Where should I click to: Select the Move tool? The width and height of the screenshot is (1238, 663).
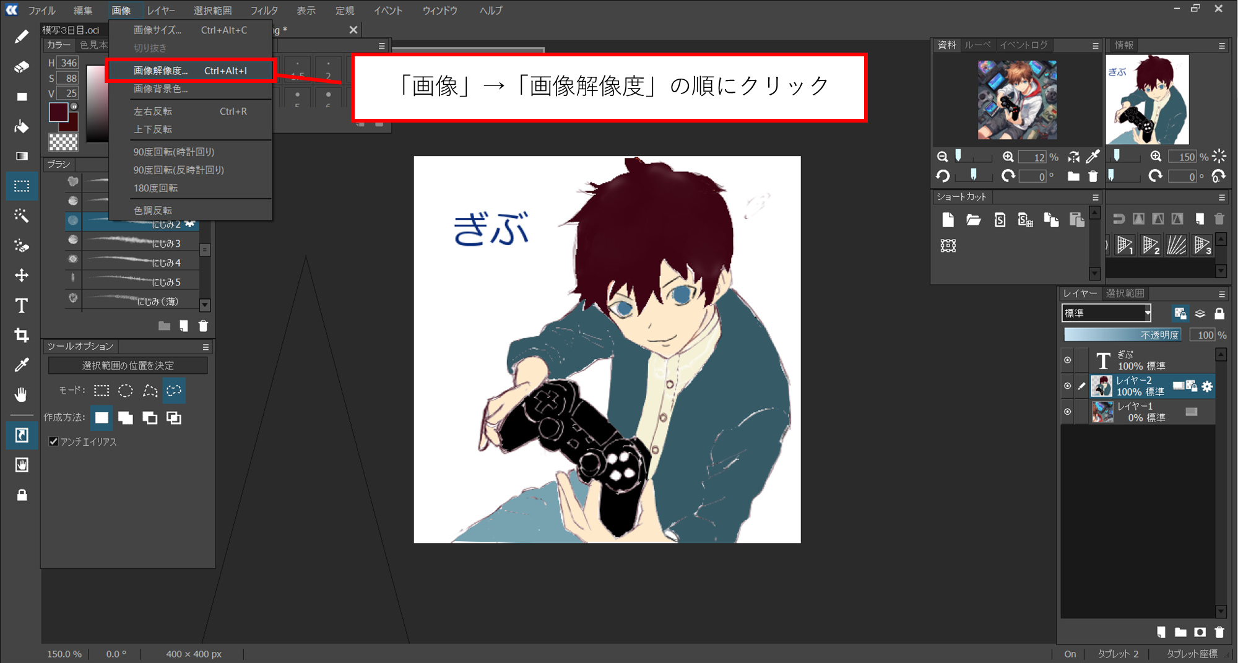22,275
